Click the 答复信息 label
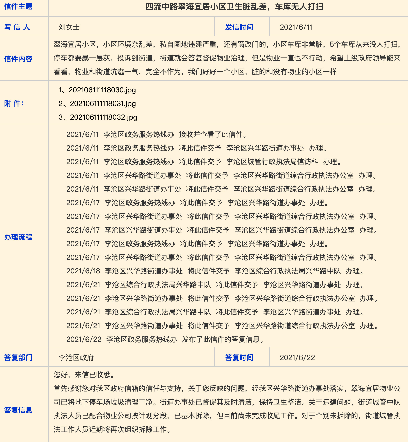Viewport: 408px width, 442px height. [x=18, y=410]
